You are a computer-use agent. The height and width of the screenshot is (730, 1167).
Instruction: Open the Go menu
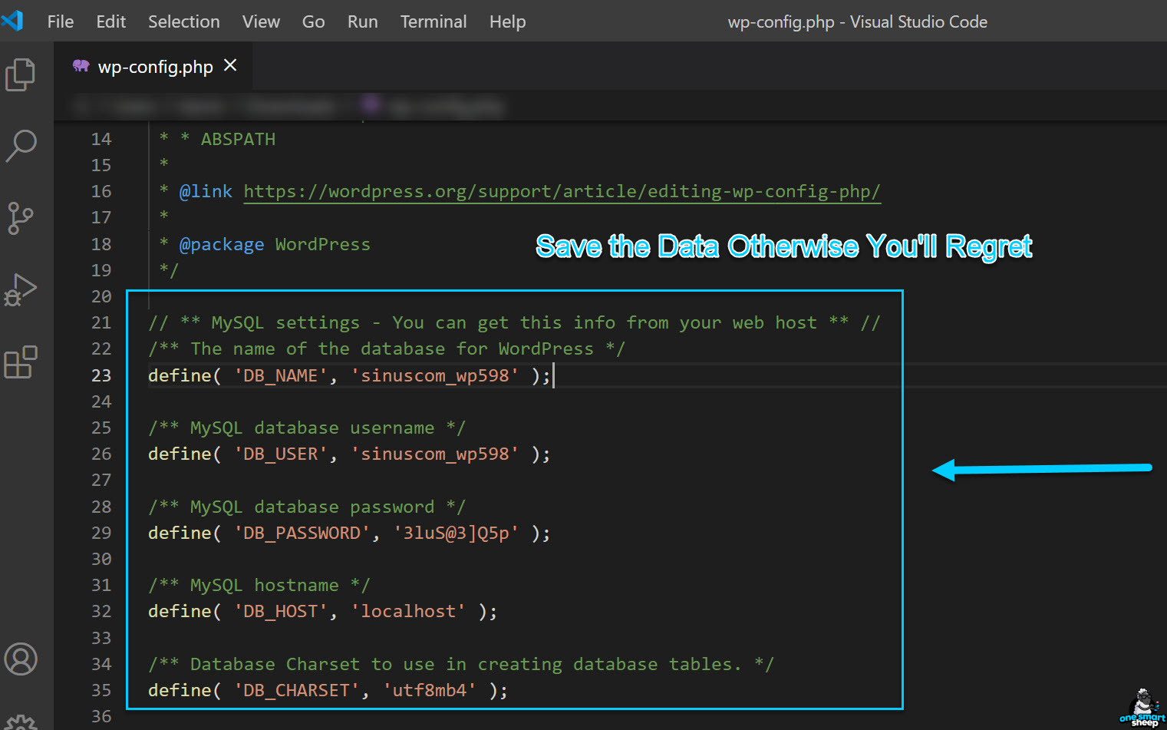313,21
